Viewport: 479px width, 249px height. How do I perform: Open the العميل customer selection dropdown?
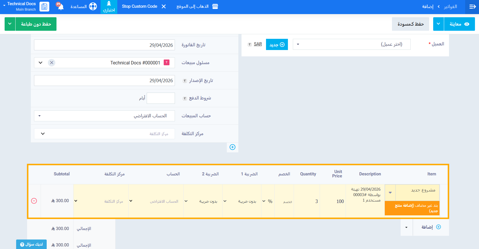tap(351, 44)
